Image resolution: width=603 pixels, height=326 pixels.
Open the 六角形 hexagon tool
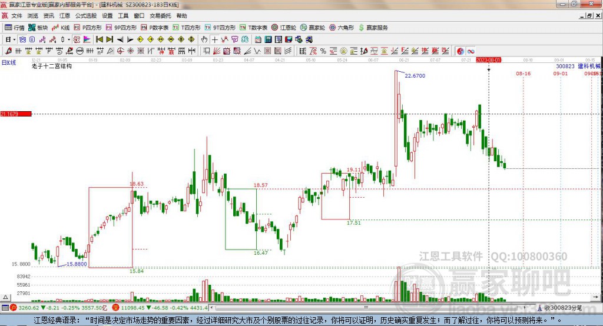click(342, 28)
